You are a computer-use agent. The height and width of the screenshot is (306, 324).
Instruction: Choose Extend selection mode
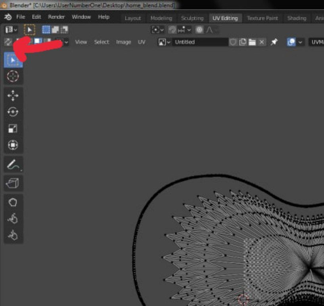coord(55,30)
